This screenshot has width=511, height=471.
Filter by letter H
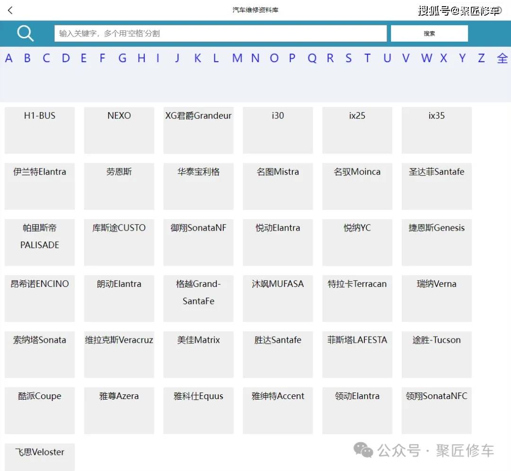pos(141,58)
